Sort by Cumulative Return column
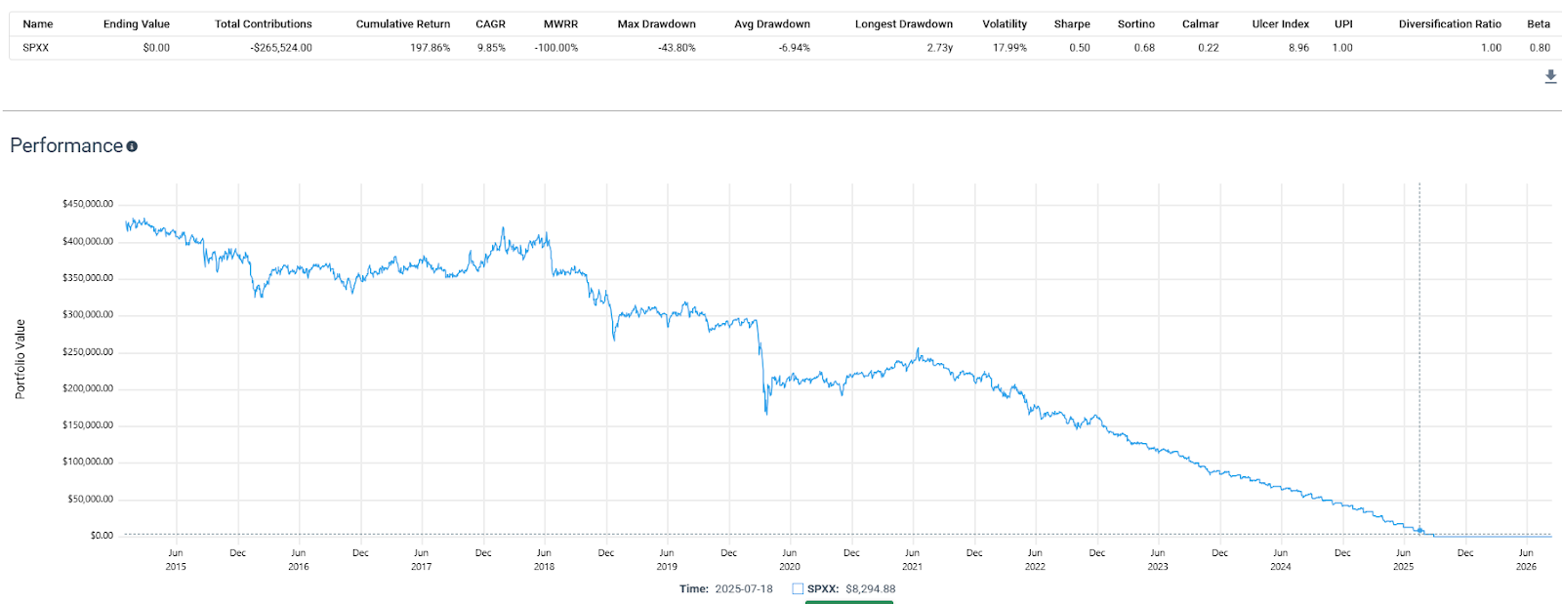Image resolution: width=1562 pixels, height=604 pixels. pos(403,24)
